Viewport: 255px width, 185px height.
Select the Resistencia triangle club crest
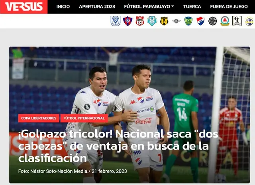(x=225, y=21)
